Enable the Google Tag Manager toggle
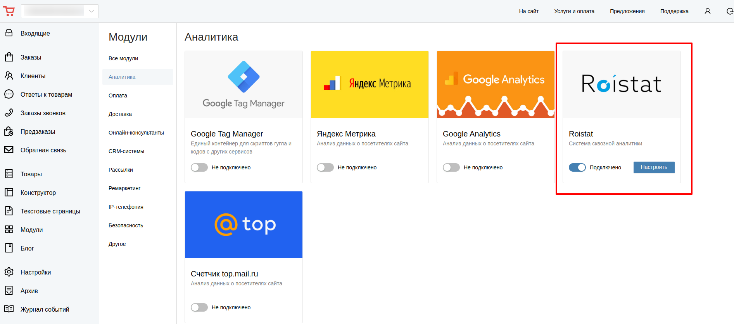 point(199,167)
